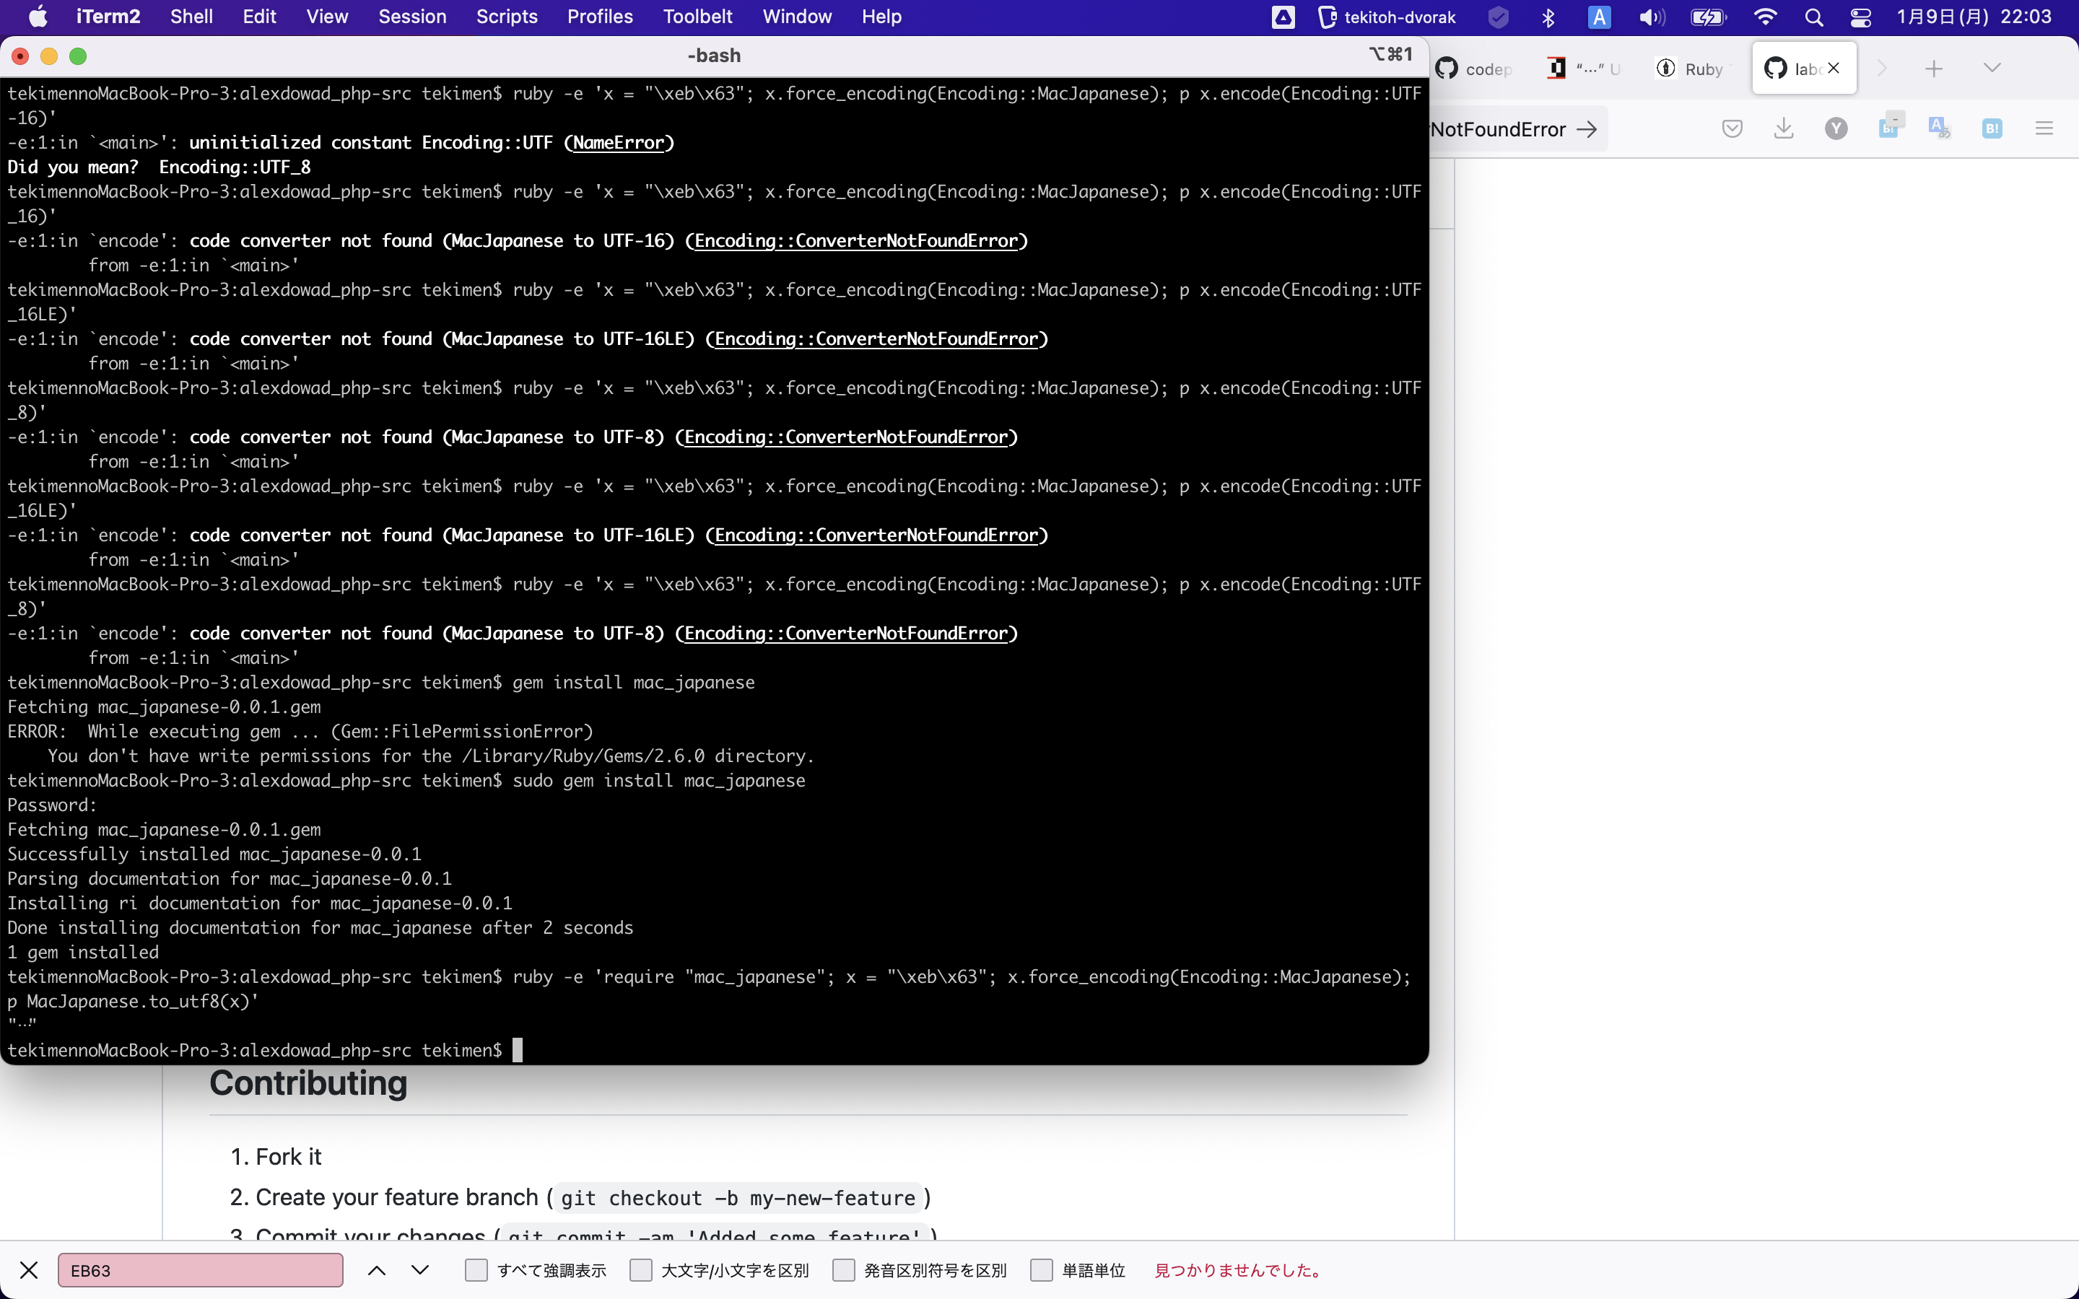Image resolution: width=2079 pixels, height=1299 pixels.
Task: Open the iTerm2 application menu
Action: coord(108,17)
